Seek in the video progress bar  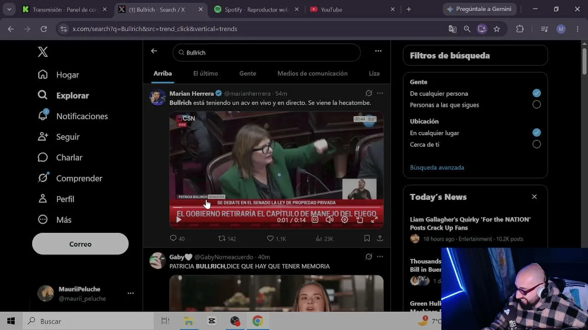pyautogui.click(x=277, y=208)
